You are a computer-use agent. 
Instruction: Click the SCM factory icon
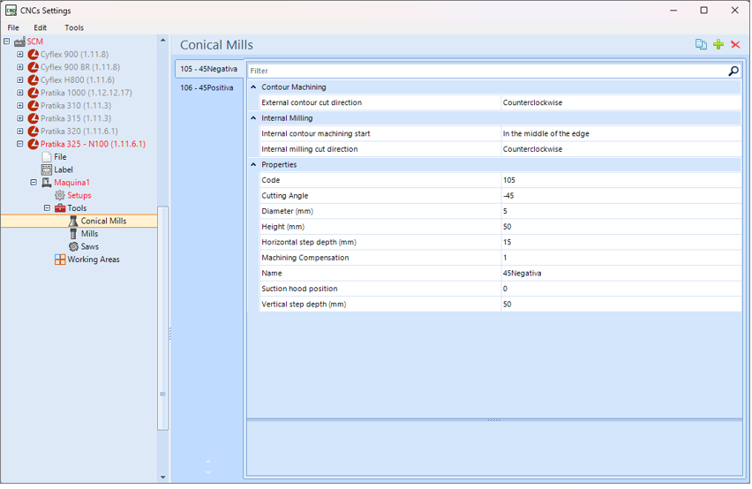pyautogui.click(x=19, y=41)
